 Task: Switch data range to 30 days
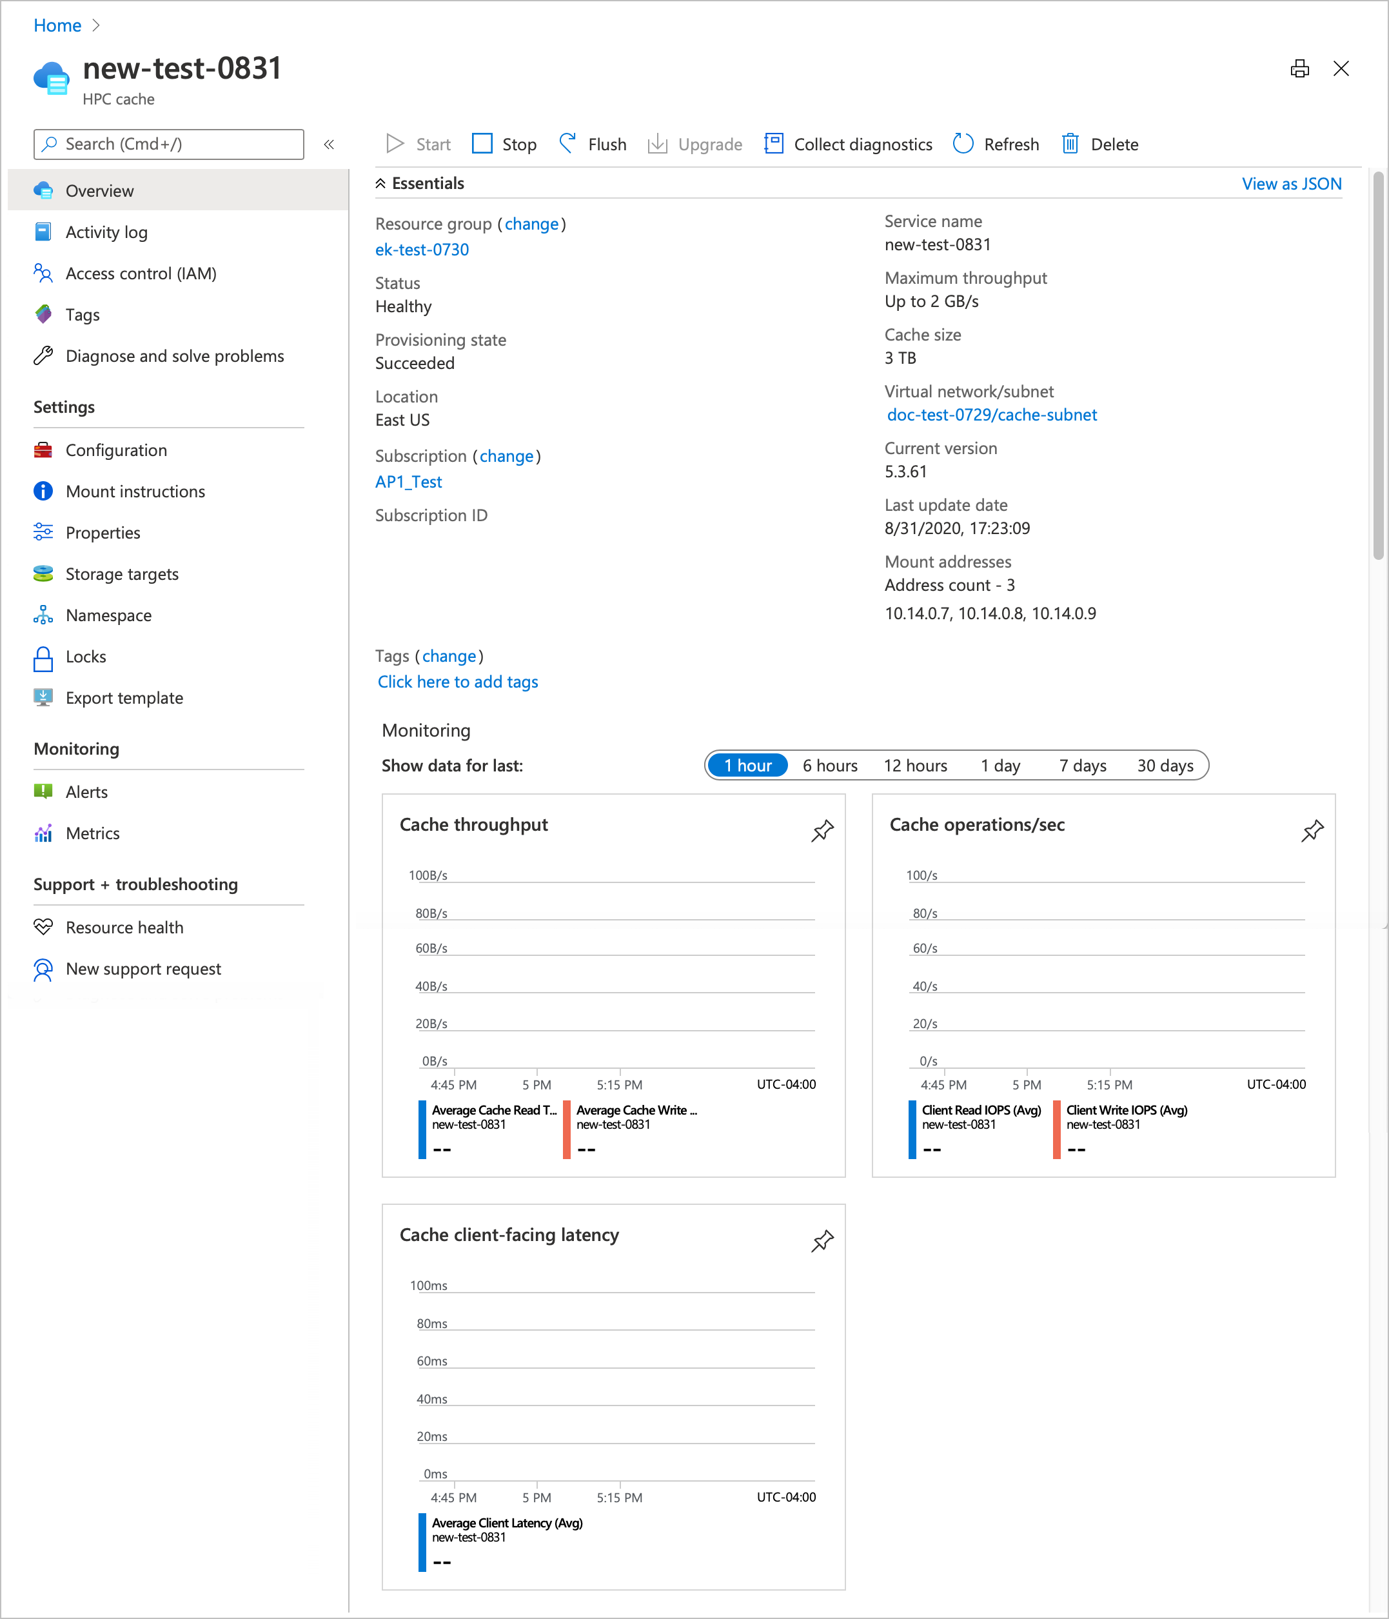(x=1166, y=765)
